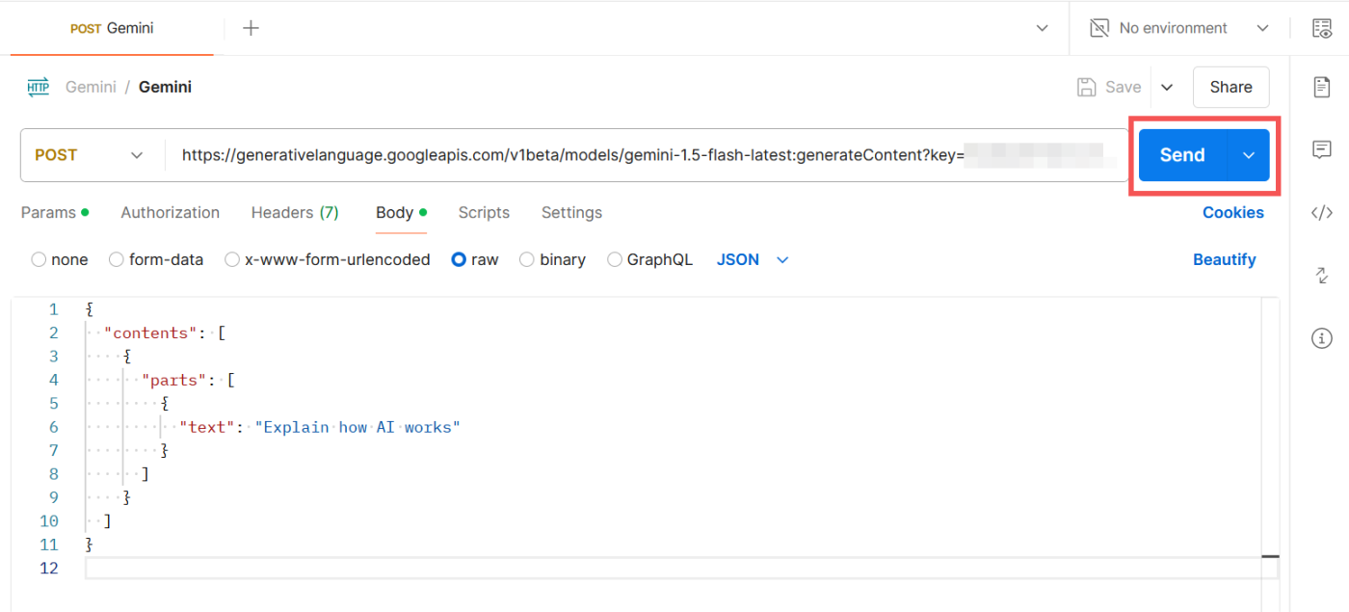1349x612 pixels.
Task: Open the request Info icon in the sidebar
Action: [1322, 338]
